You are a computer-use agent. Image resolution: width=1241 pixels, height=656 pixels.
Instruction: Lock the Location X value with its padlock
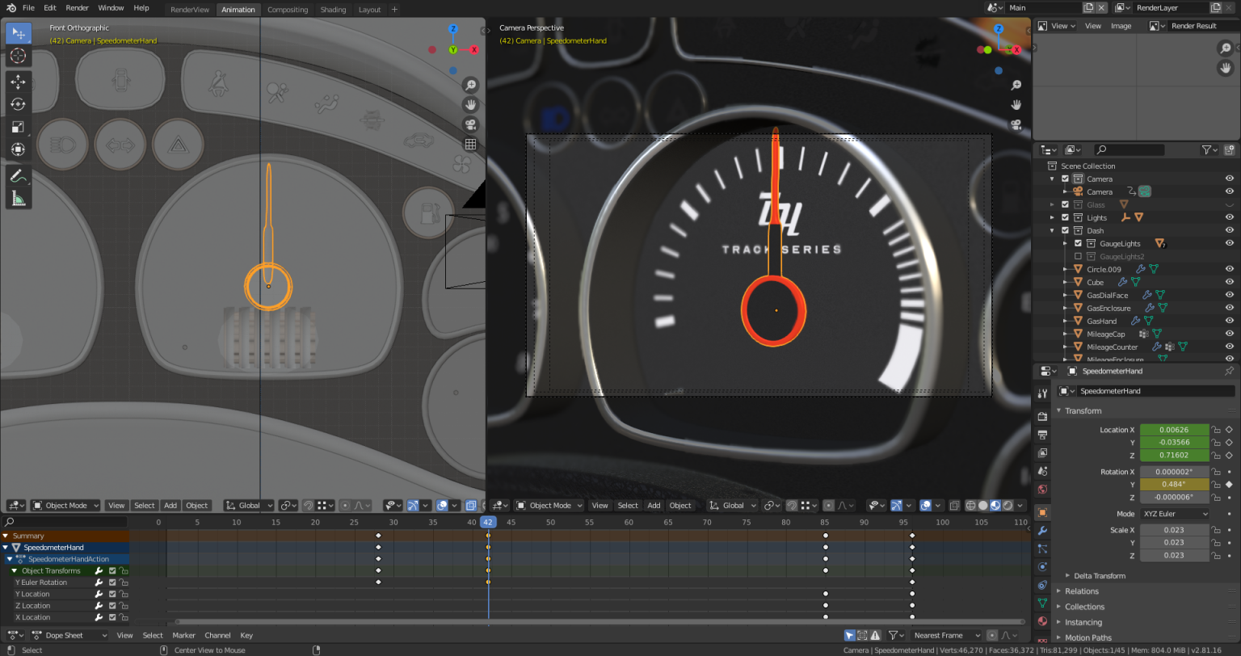click(1214, 430)
